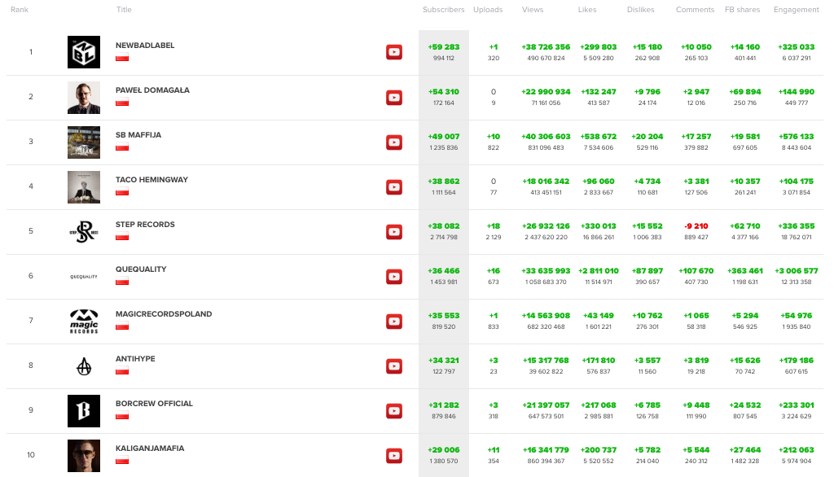Open the Taco Hemingway avatar thumbnail

[x=84, y=187]
